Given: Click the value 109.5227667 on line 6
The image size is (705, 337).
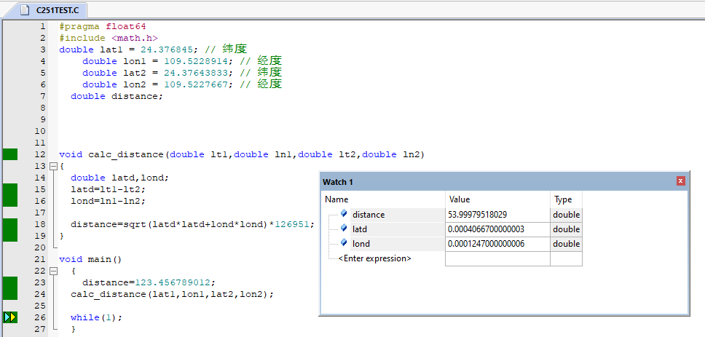Looking at the screenshot, I should coord(196,84).
